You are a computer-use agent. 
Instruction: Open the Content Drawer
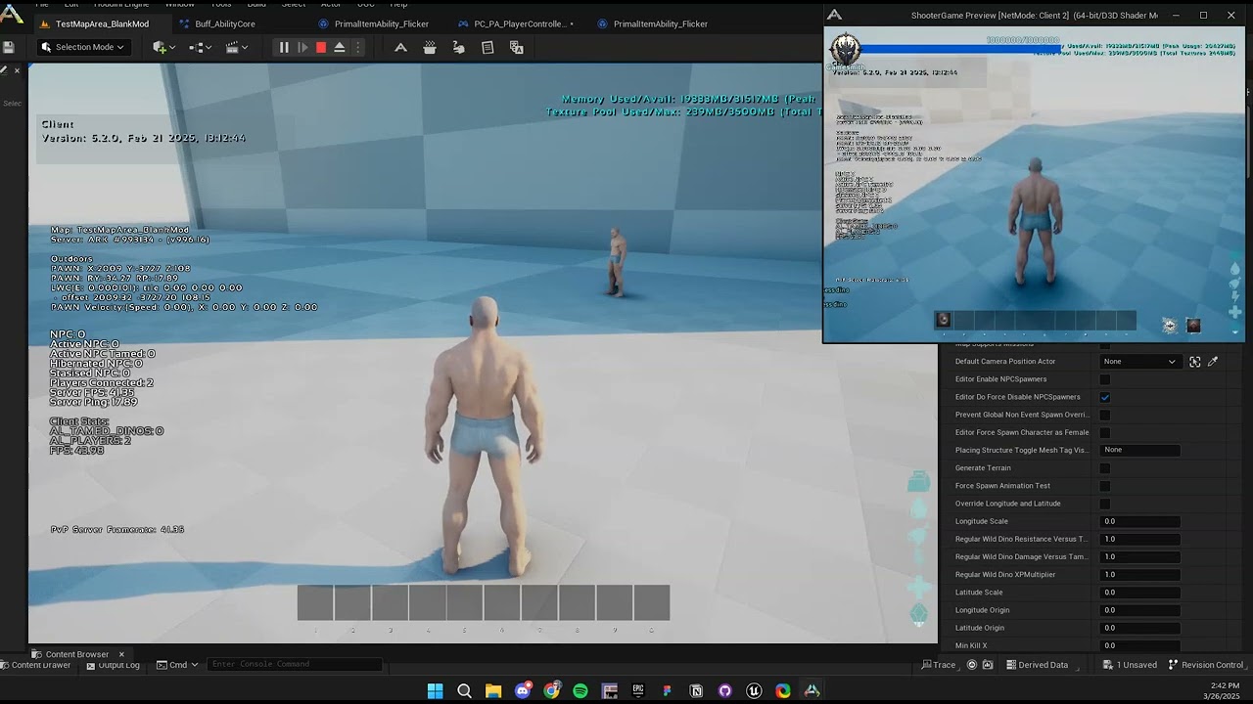point(36,665)
